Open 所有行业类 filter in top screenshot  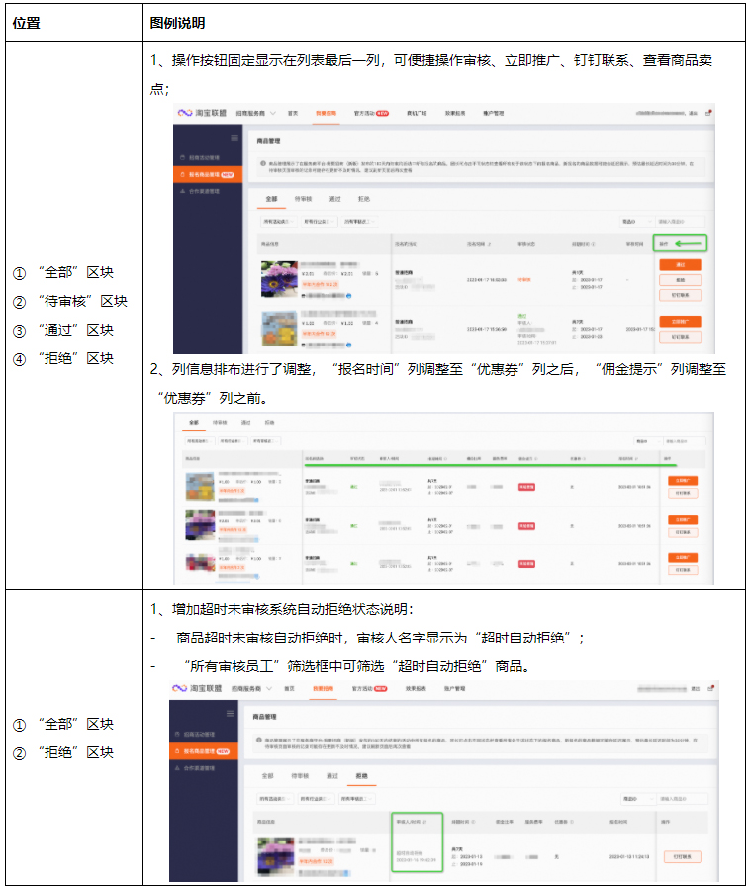pos(319,222)
